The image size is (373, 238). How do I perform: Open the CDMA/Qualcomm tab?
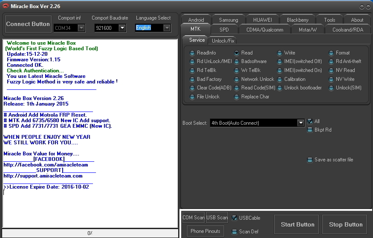coord(265,30)
